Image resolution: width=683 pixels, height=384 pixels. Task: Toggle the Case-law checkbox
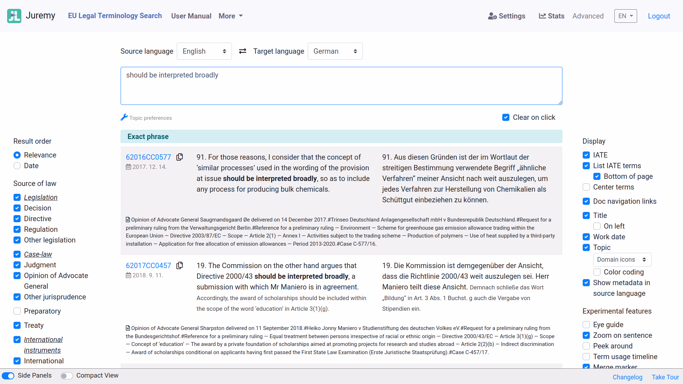[17, 254]
